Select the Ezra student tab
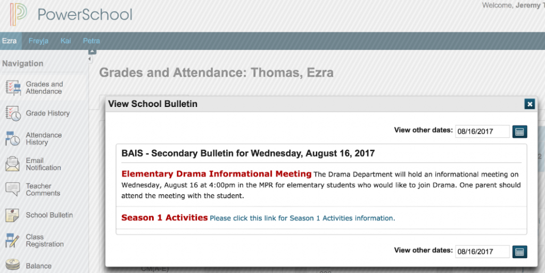This screenshot has height=273, width=545. pos(10,41)
